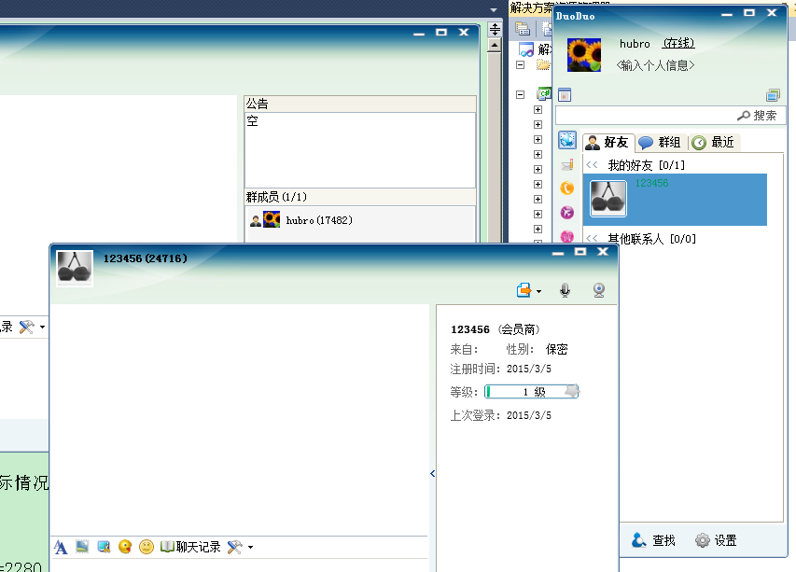796x572 pixels.
Task: Click the mail envelope icon in DuoDuo sidebar
Action: point(567,164)
